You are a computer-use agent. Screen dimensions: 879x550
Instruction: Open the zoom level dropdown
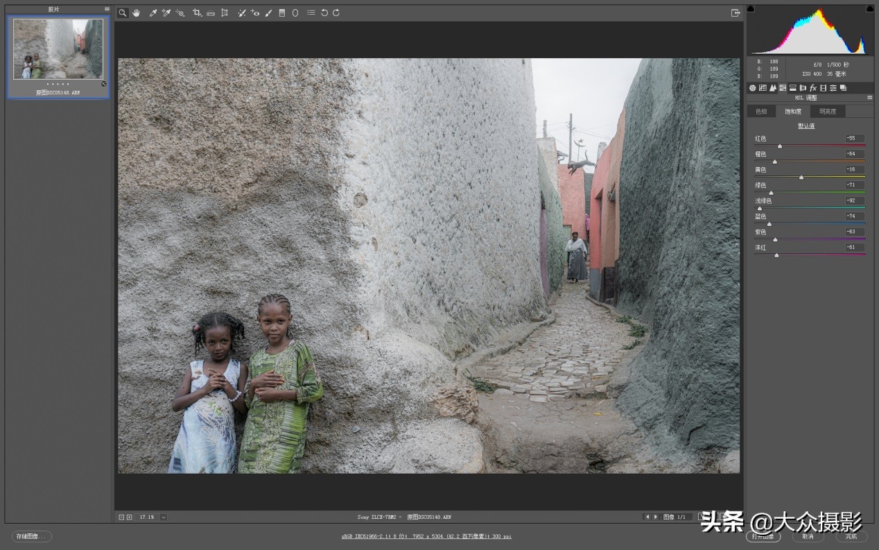pyautogui.click(x=164, y=517)
